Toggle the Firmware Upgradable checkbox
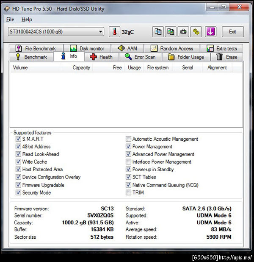Viewport: 254px width, 262px height. click(x=18, y=185)
